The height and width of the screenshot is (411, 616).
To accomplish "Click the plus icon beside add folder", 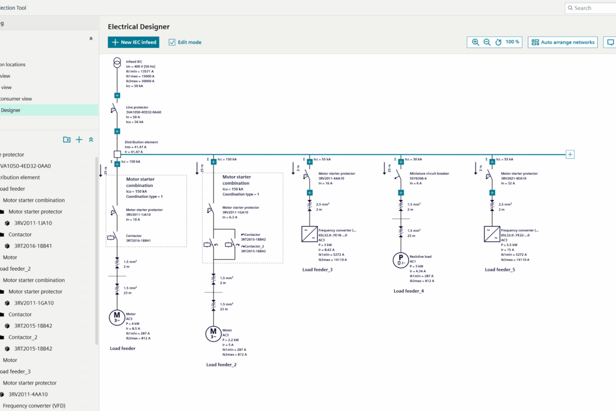I will coord(79,139).
